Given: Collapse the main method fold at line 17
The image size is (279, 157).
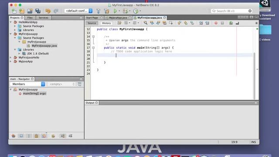Looking at the screenshot, I should coord(93,48).
